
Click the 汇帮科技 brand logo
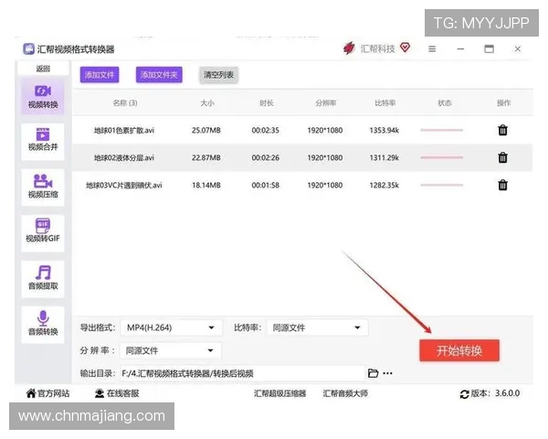349,48
